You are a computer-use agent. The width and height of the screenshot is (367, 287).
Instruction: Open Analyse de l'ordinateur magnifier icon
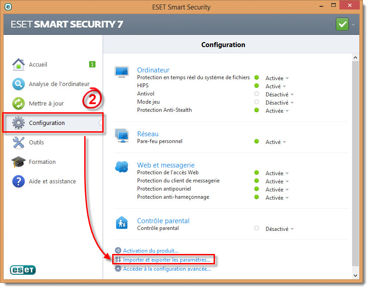pyautogui.click(x=18, y=84)
